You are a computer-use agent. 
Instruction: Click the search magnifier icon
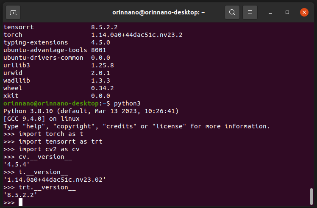[232, 12]
